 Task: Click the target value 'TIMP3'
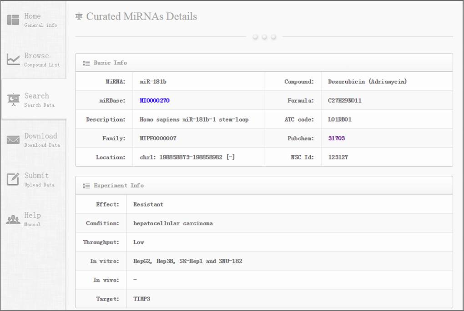(x=141, y=299)
